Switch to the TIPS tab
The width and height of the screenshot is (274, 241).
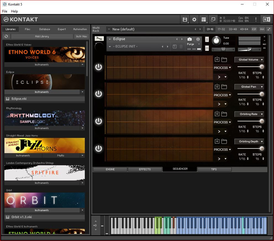pyautogui.click(x=214, y=169)
